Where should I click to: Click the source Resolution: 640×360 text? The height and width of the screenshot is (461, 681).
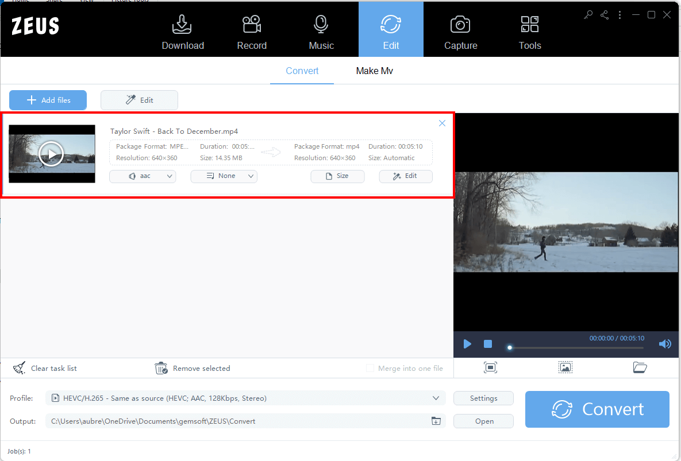pos(147,158)
